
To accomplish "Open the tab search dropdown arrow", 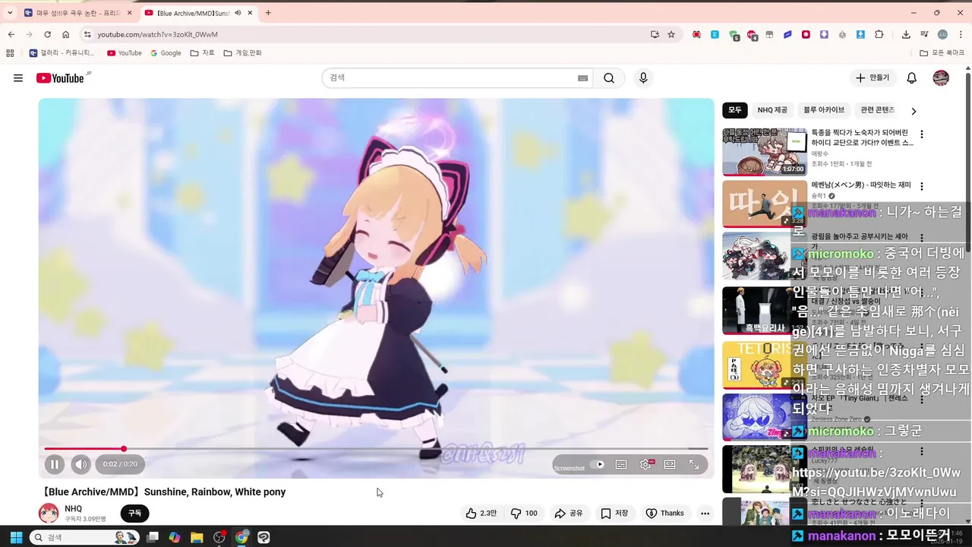I will click(10, 13).
